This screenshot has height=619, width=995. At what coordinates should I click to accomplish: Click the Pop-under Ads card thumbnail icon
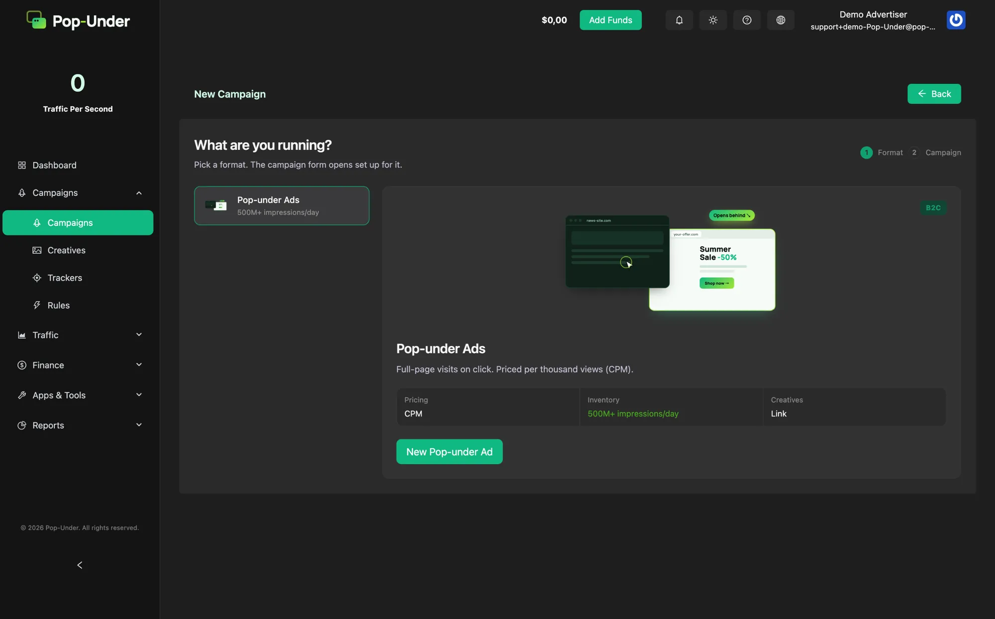(216, 205)
